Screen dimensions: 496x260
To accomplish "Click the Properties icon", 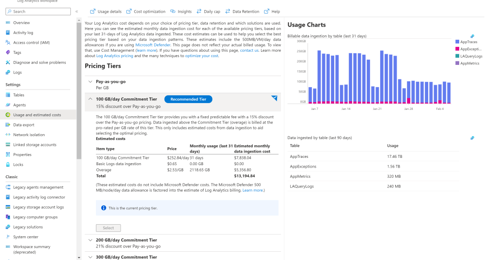I will pos(8,154).
